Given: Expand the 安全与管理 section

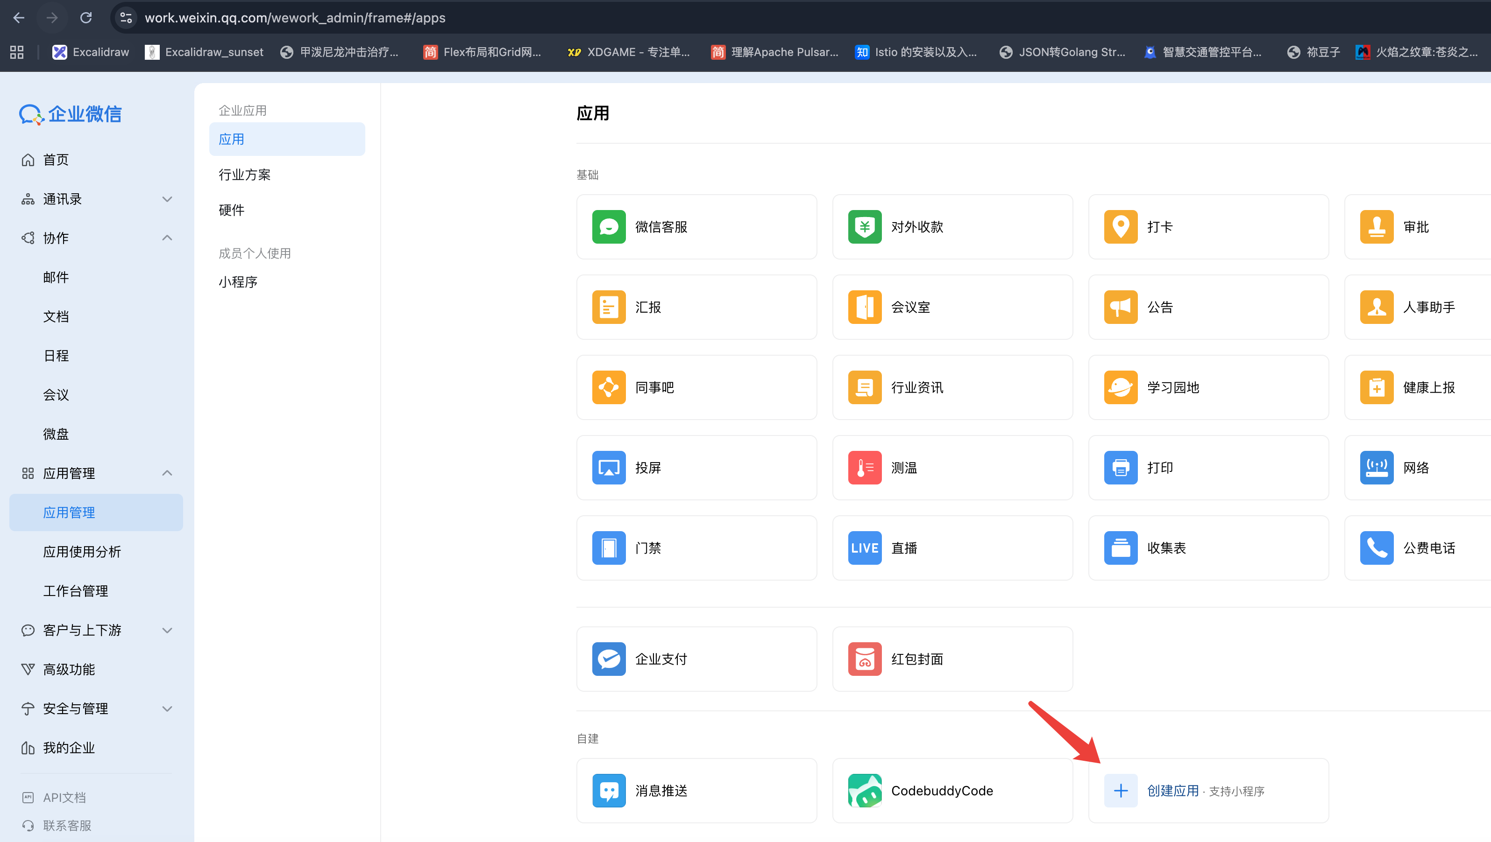Looking at the screenshot, I should 167,709.
